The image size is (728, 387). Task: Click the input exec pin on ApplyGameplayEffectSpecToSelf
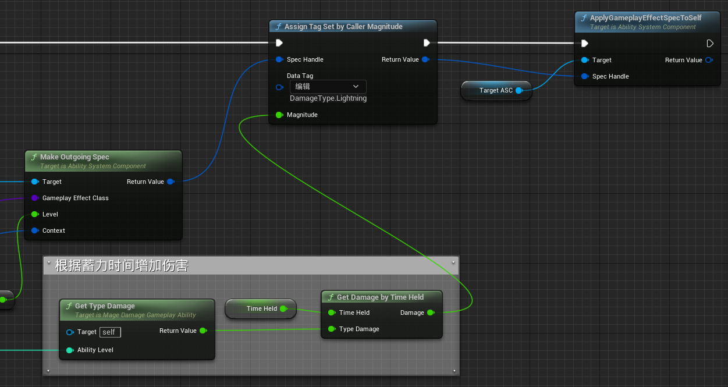click(x=585, y=44)
